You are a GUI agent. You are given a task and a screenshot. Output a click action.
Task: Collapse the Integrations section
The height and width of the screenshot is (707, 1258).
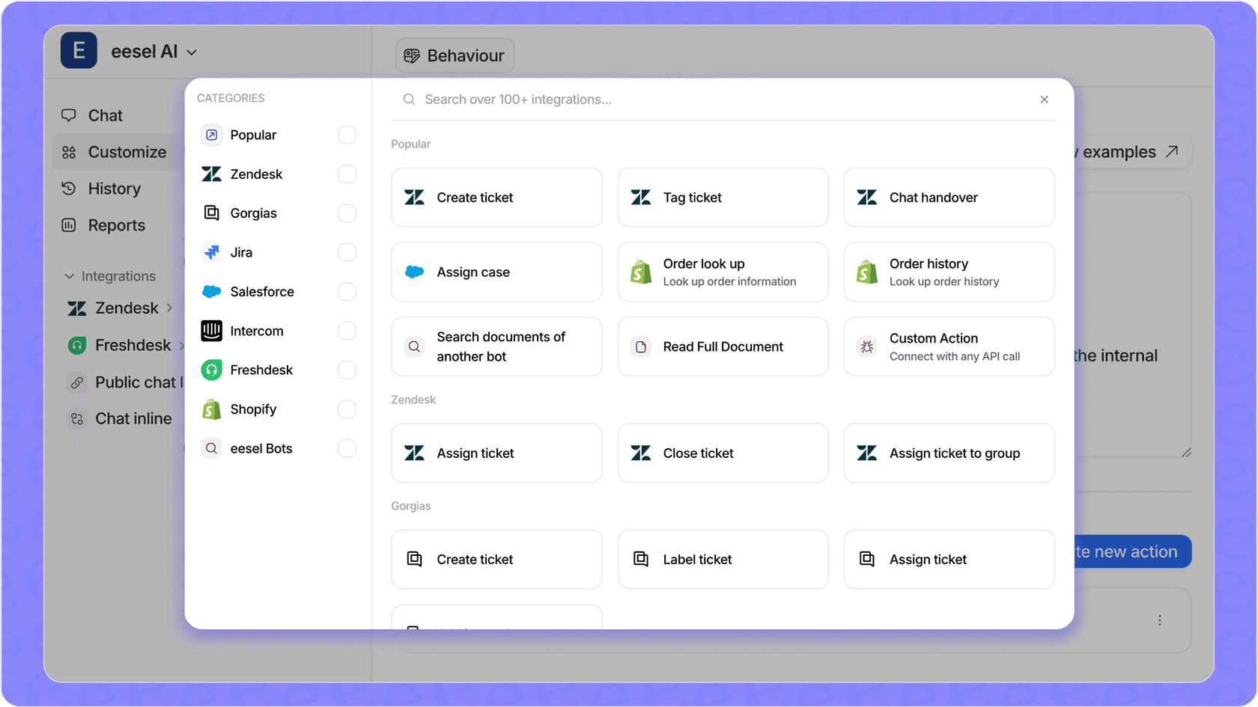pyautogui.click(x=69, y=275)
